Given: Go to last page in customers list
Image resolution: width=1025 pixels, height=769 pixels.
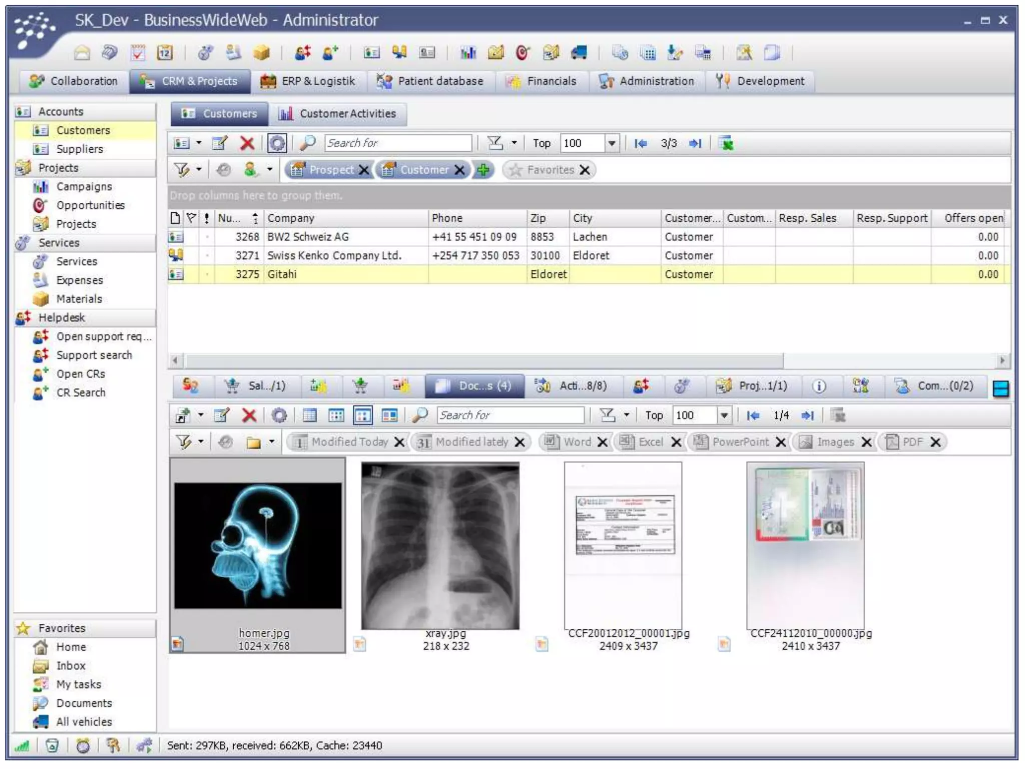Looking at the screenshot, I should click(x=695, y=143).
